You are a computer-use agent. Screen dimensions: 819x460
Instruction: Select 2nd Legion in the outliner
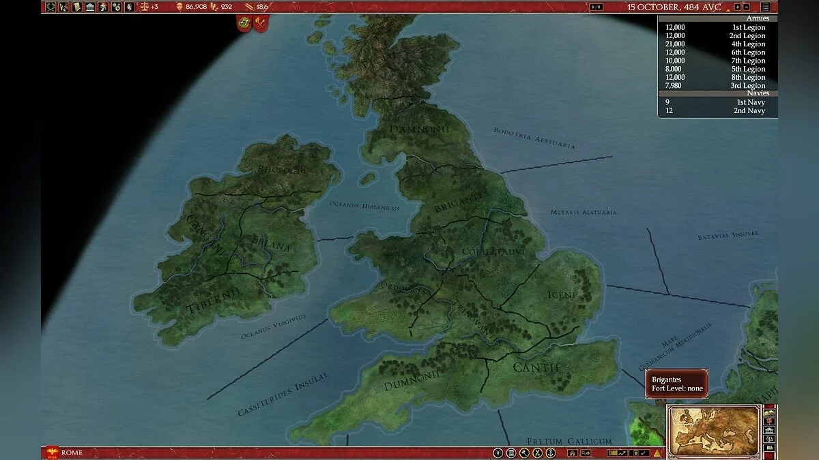[715, 35]
